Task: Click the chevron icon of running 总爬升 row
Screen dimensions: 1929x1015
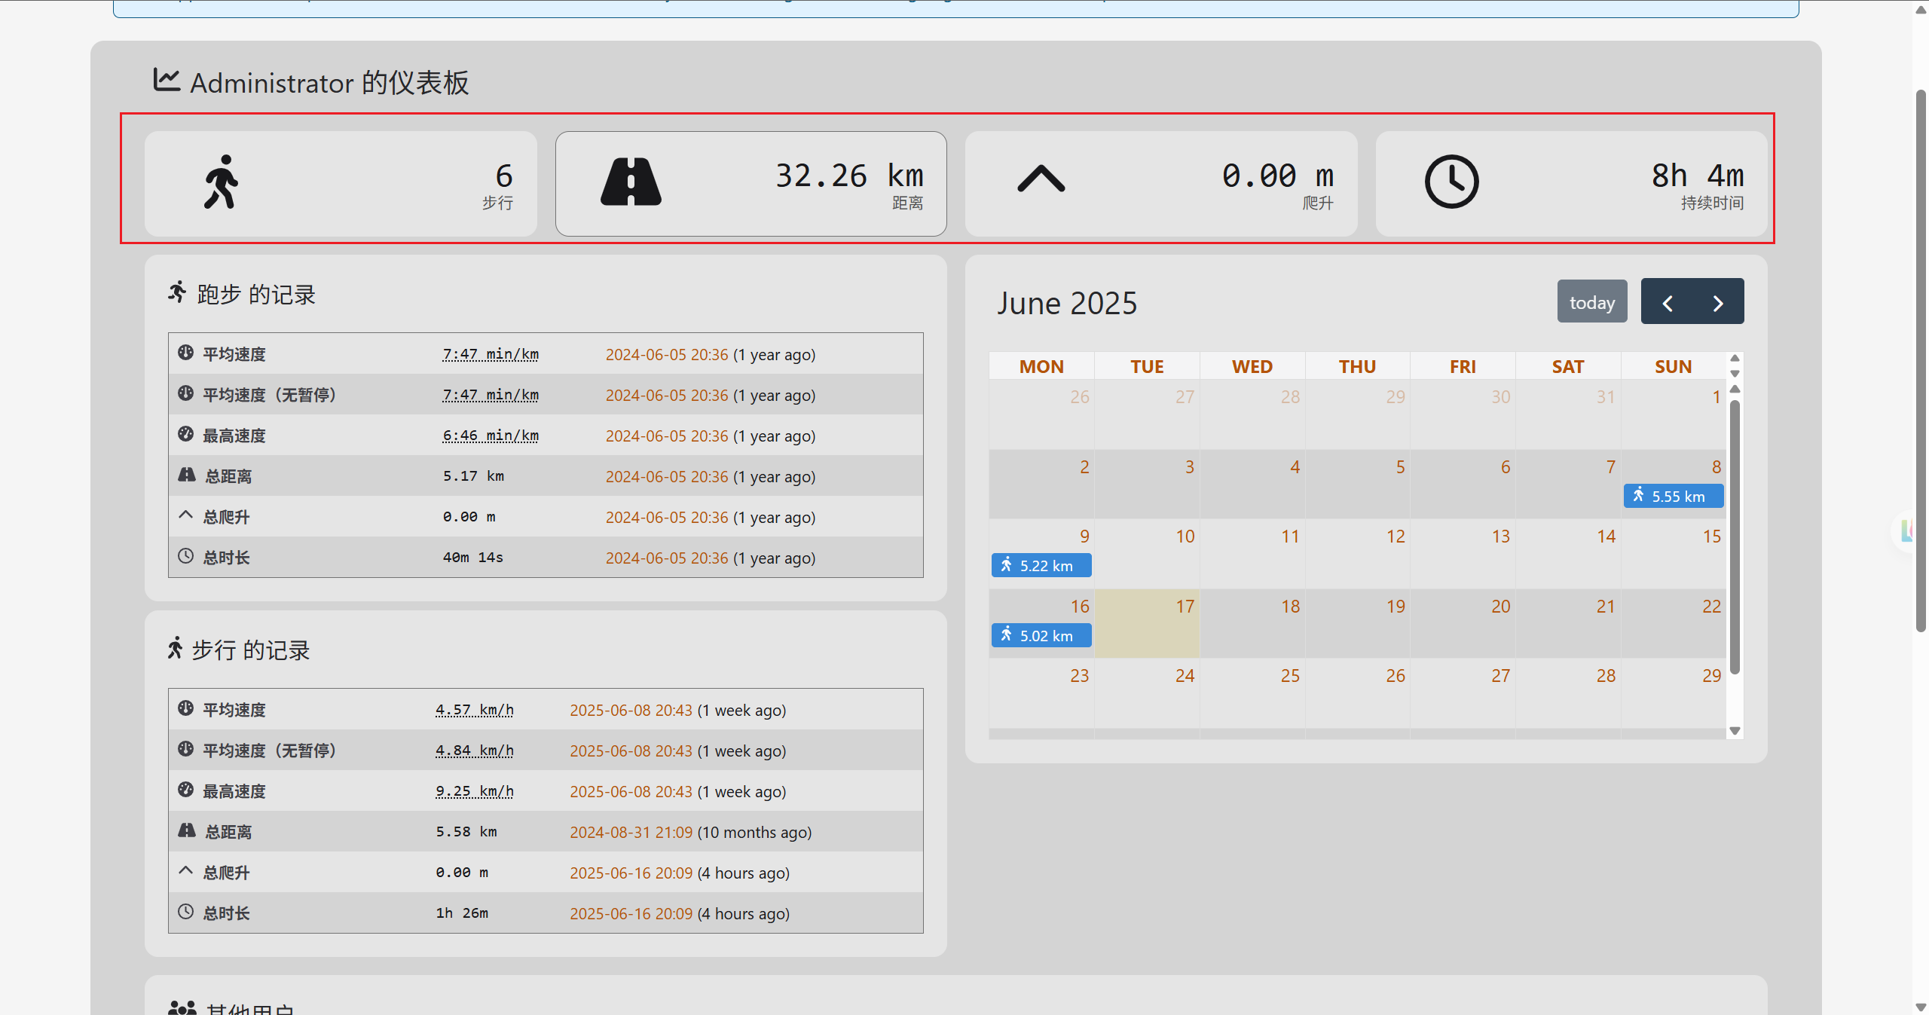Action: click(185, 515)
